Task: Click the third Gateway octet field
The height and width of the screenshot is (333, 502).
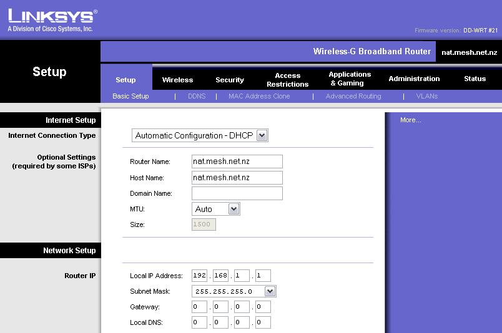Action: (x=242, y=307)
